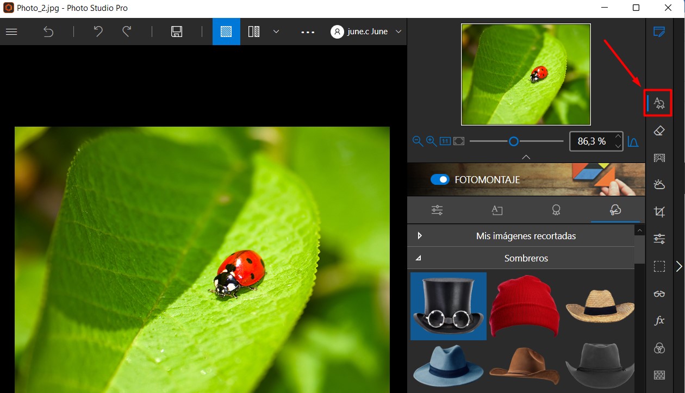Pick the brown cowboy hat
The image size is (685, 393).
pos(524,365)
